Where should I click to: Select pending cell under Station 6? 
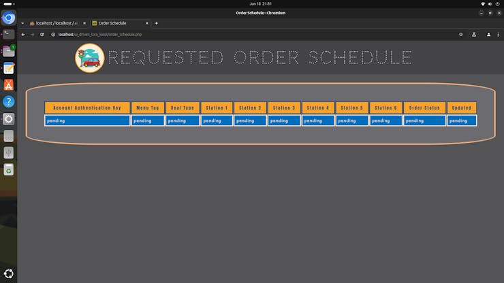[x=385, y=120]
